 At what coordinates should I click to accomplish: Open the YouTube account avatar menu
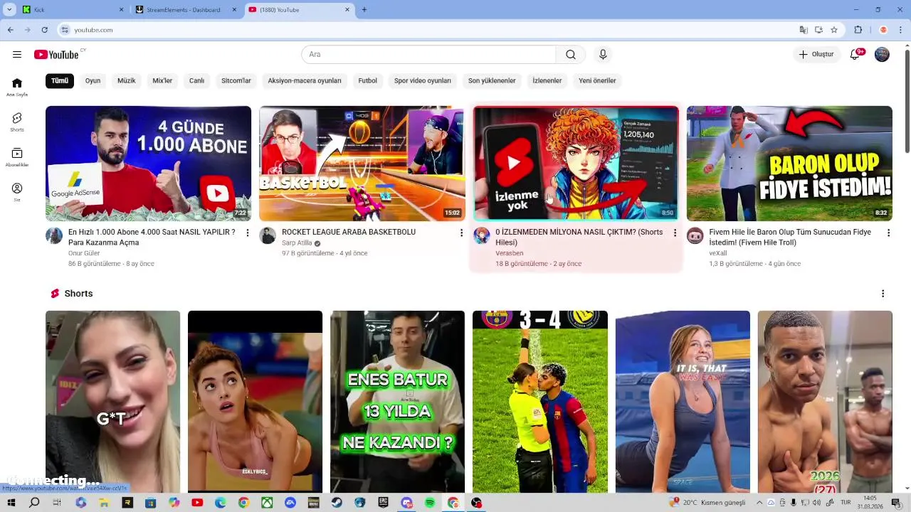coord(882,55)
